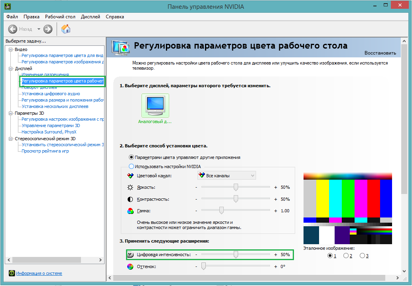Viewport: 412px width, 286px height.
Task: Open 'Изменение разрешения' in the task tree
Action: point(45,74)
